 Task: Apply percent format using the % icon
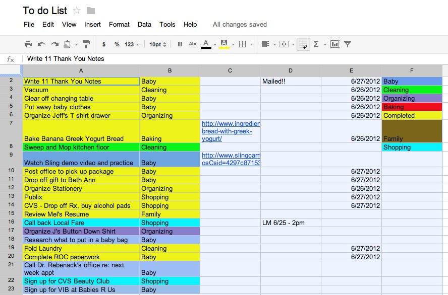pyautogui.click(x=117, y=44)
